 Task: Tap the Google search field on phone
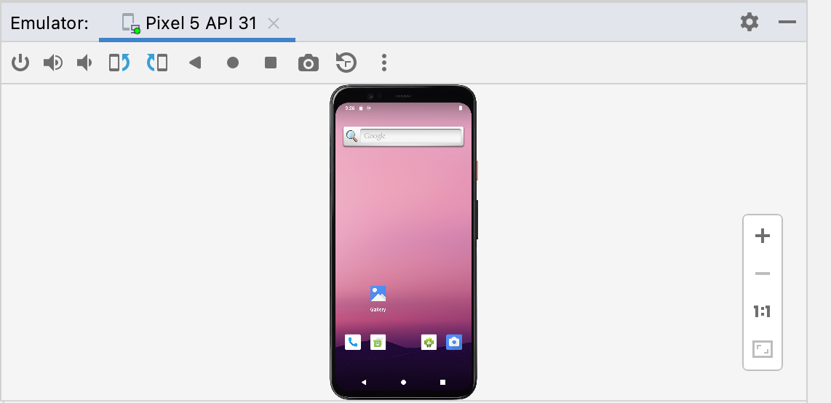tap(411, 136)
